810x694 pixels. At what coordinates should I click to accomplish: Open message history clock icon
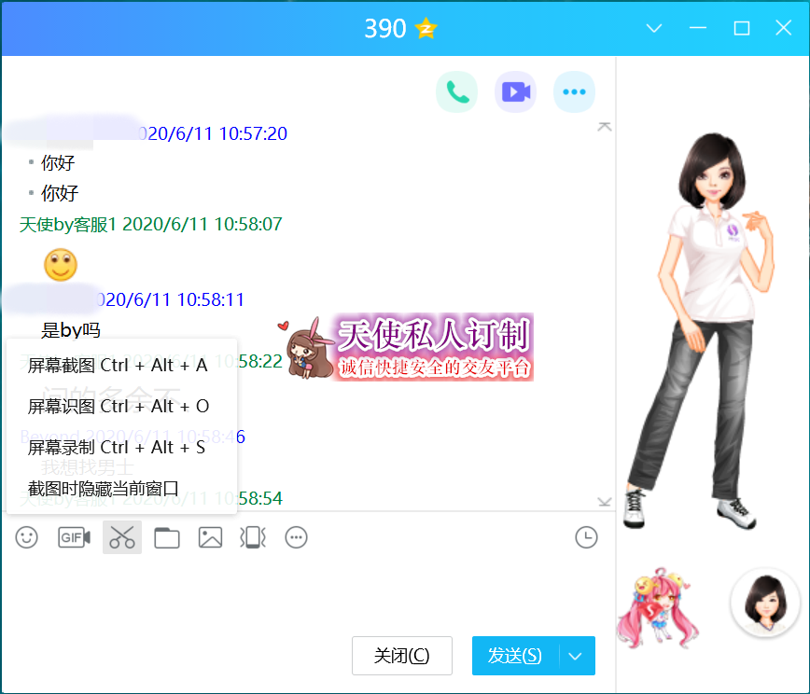click(586, 537)
